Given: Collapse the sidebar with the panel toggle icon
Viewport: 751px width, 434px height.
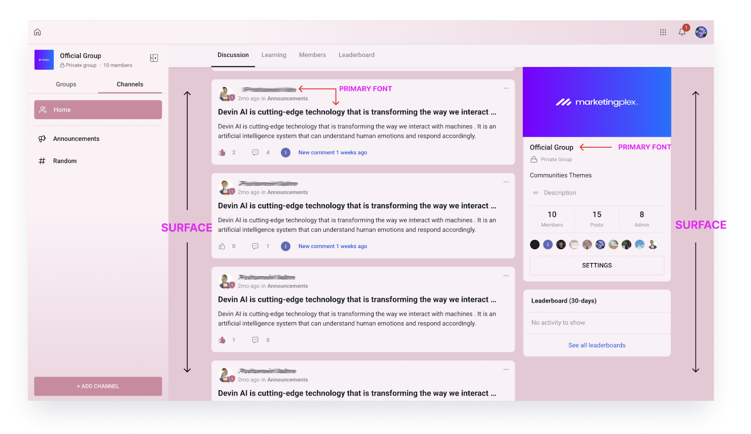Looking at the screenshot, I should 154,58.
